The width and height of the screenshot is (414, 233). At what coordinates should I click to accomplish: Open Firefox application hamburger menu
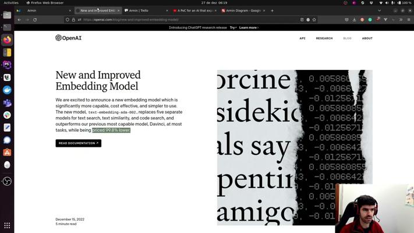point(409,20)
